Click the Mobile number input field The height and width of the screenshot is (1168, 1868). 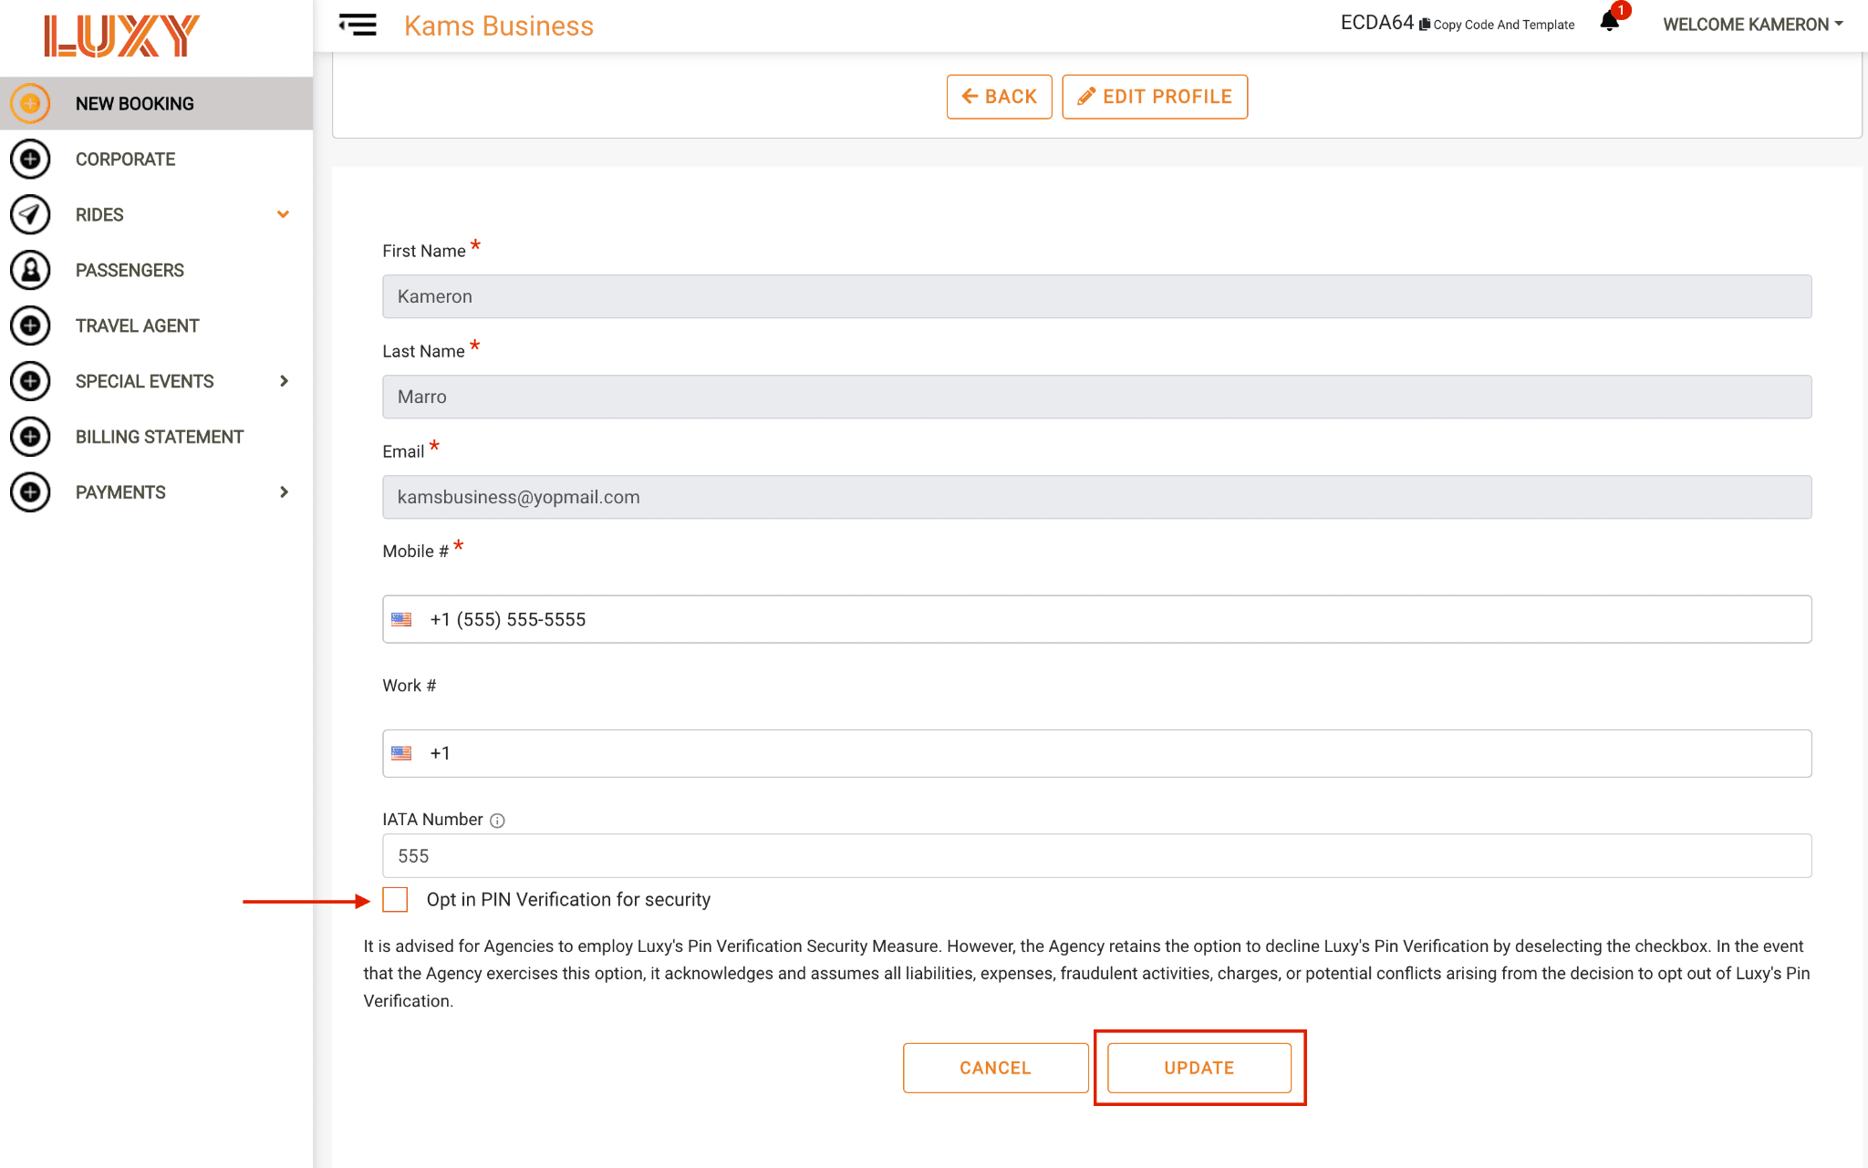pyautogui.click(x=1096, y=619)
